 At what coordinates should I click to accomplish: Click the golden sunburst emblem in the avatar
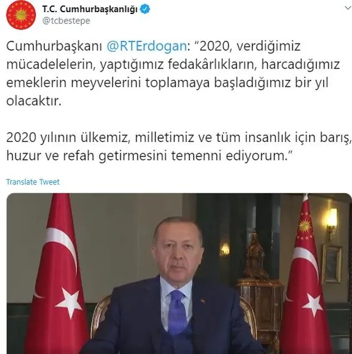pos(21,15)
